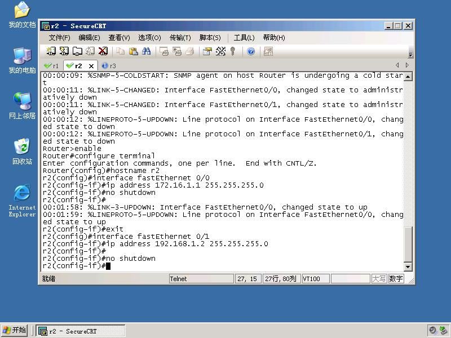
Task: Expand the toolbar options chevron
Action: pos(411,54)
